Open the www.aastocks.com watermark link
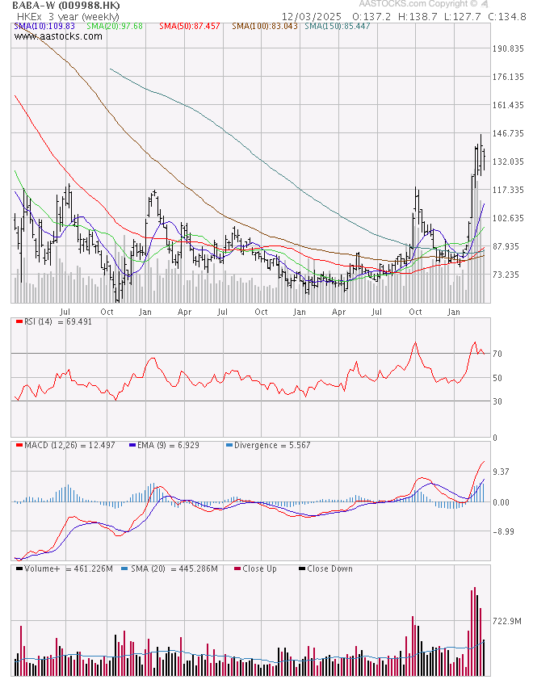This screenshot has height=688, width=533. click(x=58, y=36)
